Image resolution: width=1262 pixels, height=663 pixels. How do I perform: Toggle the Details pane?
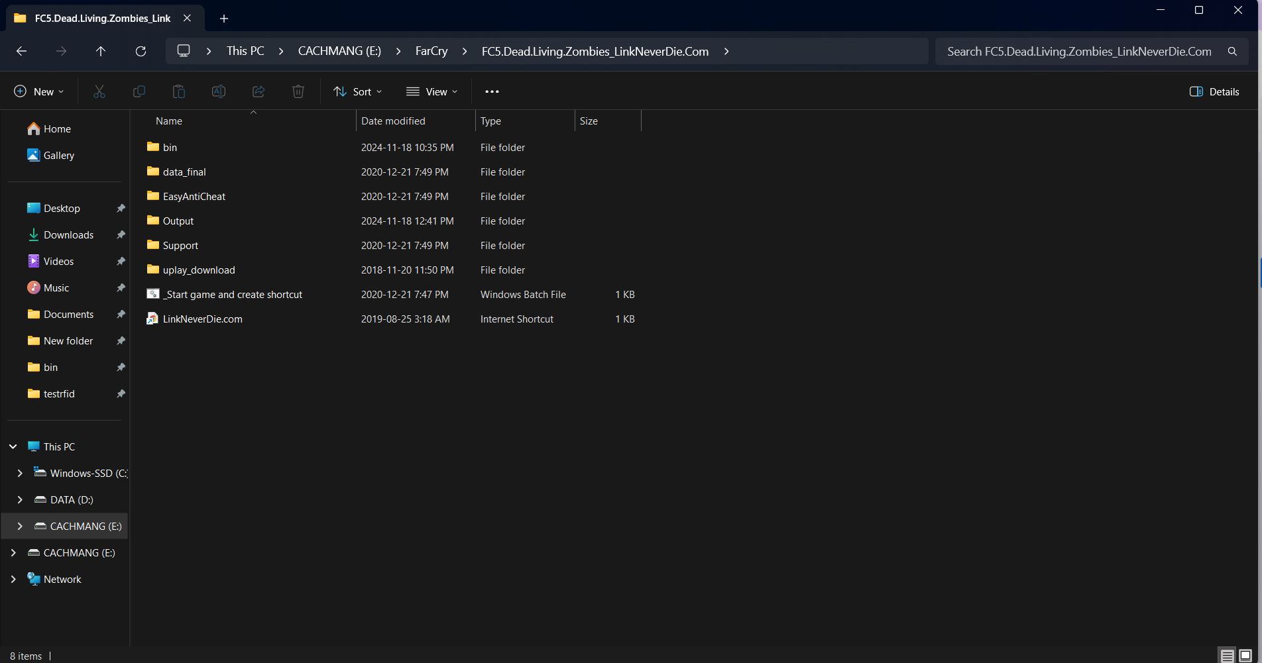1214,91
